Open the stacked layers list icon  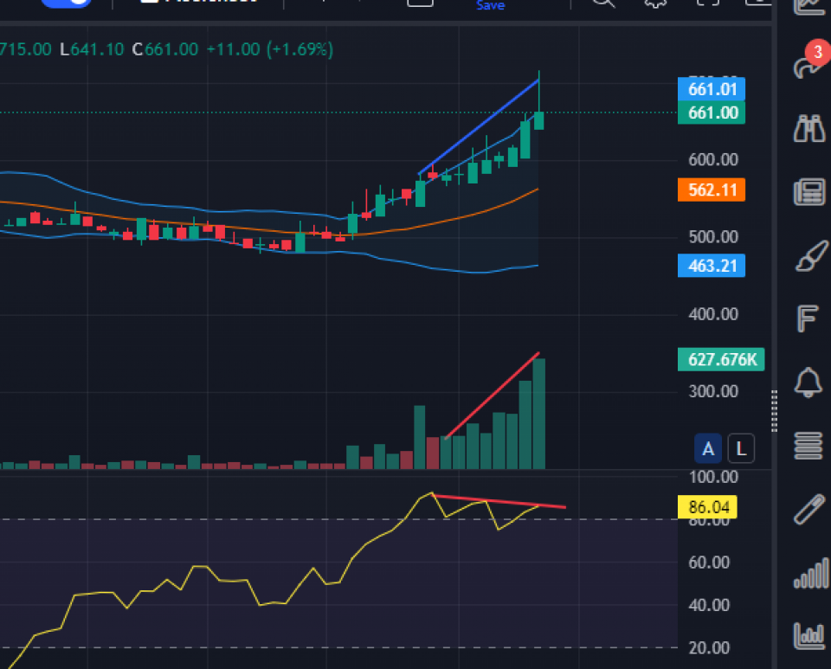pos(808,446)
